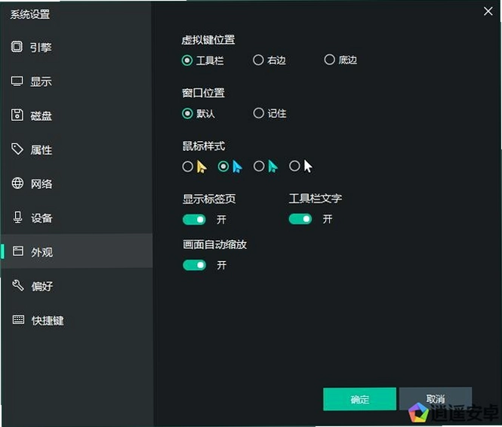502x427 pixels.
Task: Click the 外观 window layout icon
Action: point(18,251)
